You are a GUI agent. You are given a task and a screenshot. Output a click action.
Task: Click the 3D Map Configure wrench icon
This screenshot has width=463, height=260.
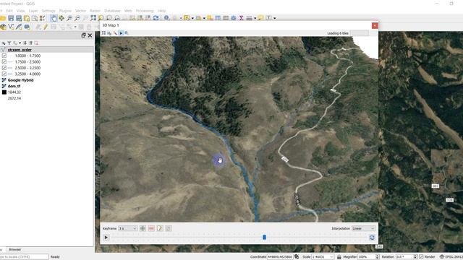pyautogui.click(x=115, y=33)
